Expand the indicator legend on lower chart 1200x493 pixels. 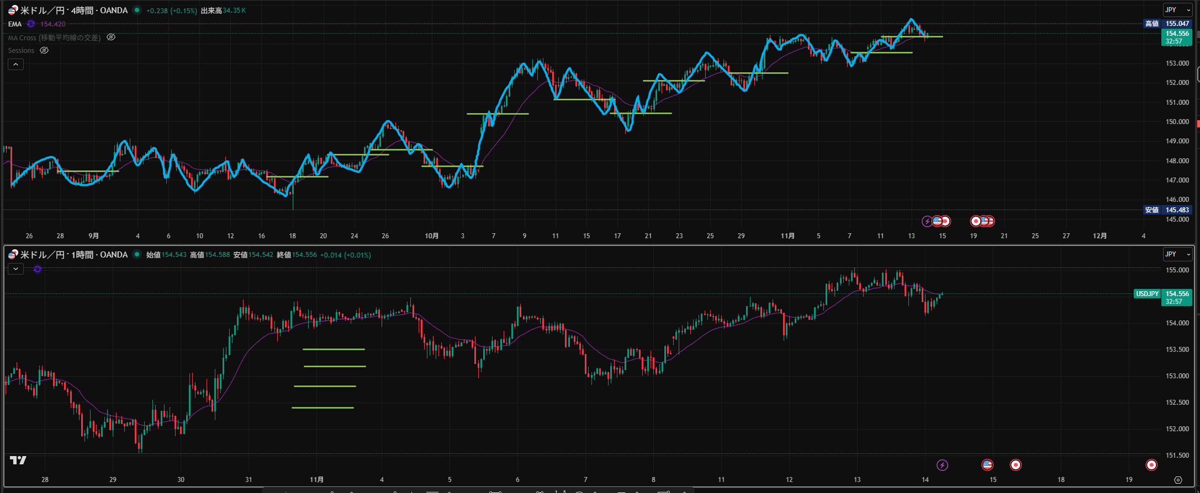point(15,269)
